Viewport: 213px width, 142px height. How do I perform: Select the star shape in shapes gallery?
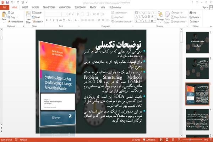pyautogui.click(x=152, y=21)
